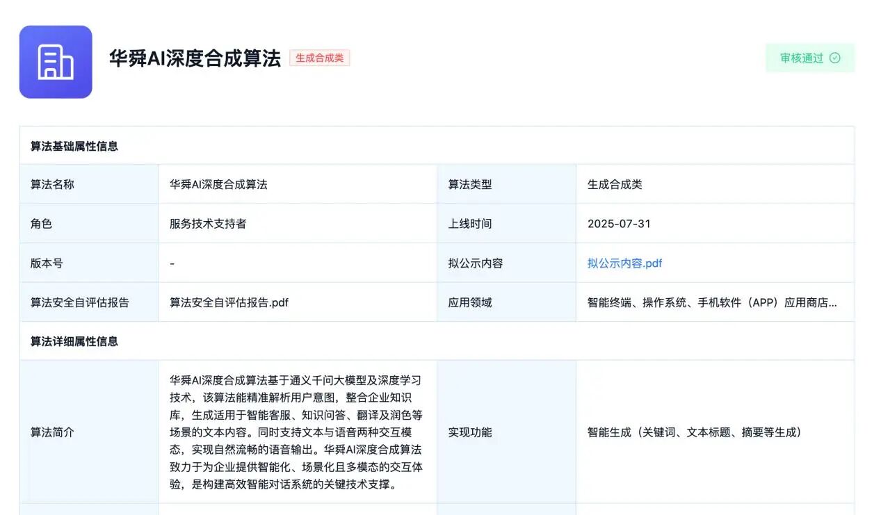Image resolution: width=881 pixels, height=515 pixels.
Task: Click the 算法简介 description paragraph
Action: tap(296, 432)
